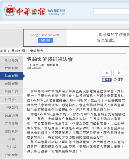Open Google Drive for Work ad banner
The width and height of the screenshot is (129, 159).
click(x=76, y=38)
